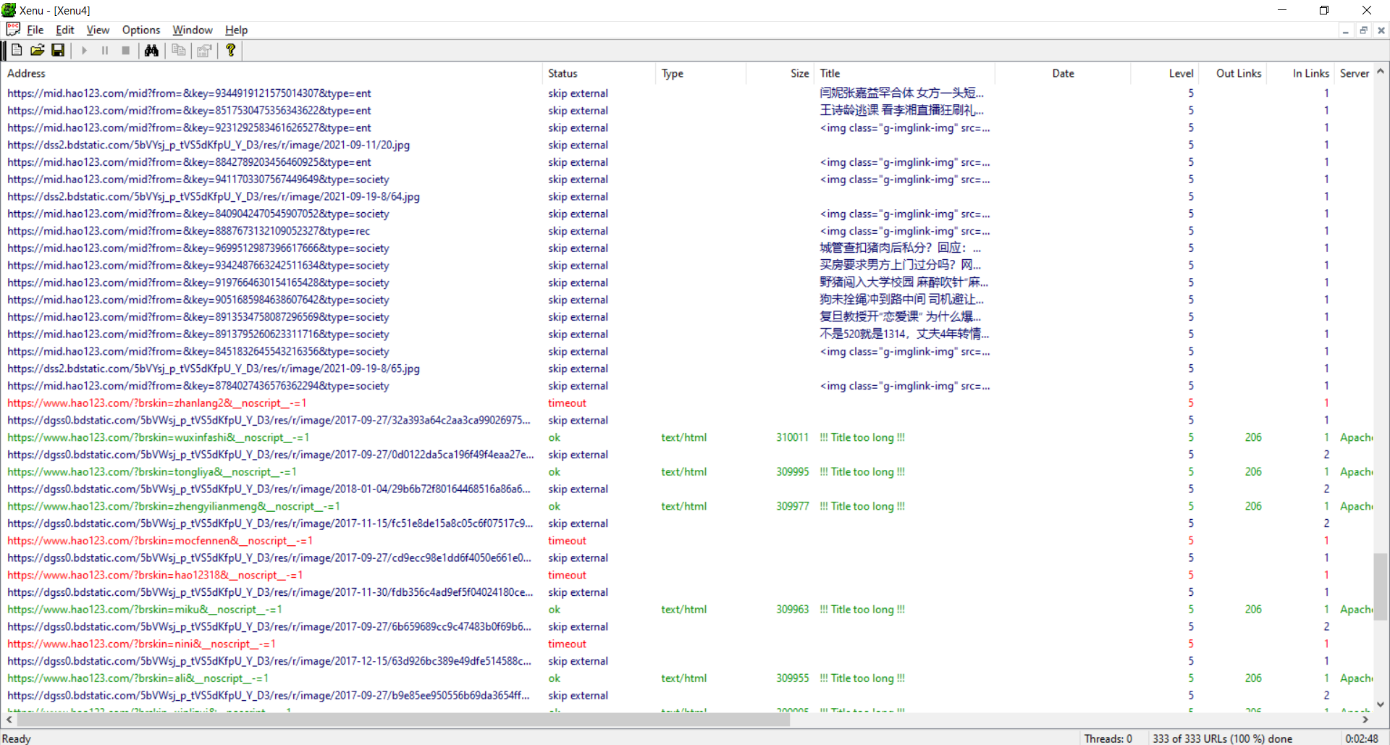The image size is (1390, 745).
Task: Click the horizontal scrollbar left arrow
Action: 9,720
